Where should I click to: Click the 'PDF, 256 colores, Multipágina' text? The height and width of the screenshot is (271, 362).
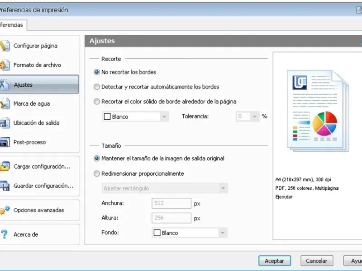[x=307, y=188]
